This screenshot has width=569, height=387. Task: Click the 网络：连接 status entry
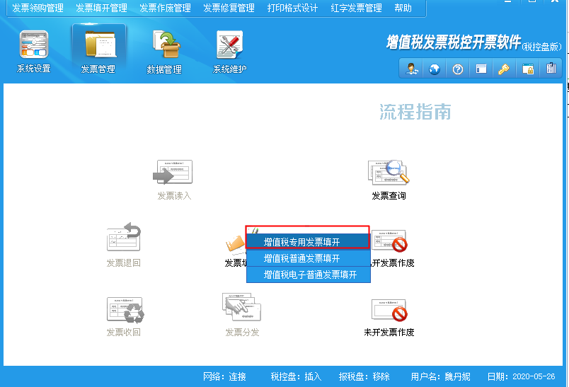[x=224, y=376]
